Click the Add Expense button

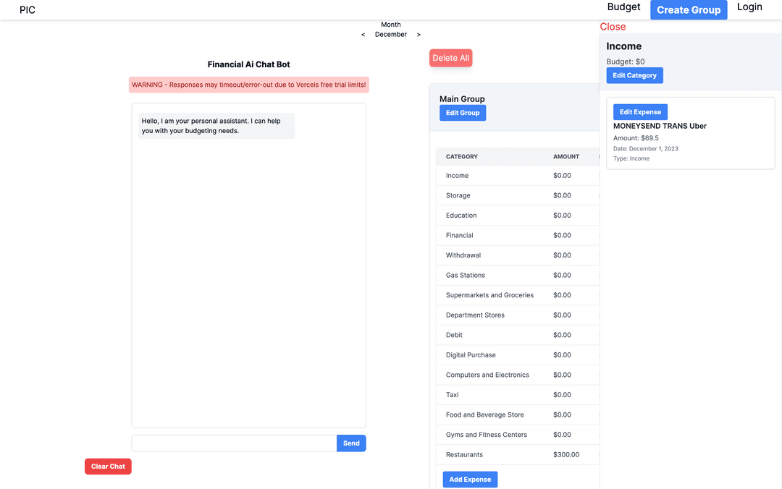tap(470, 480)
